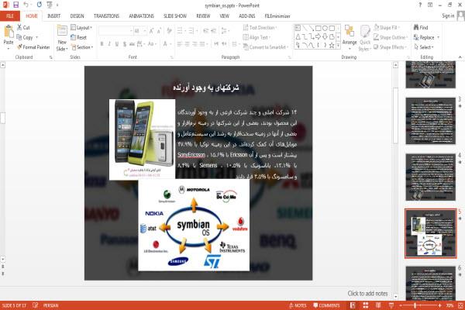Click Shape Effects button
This screenshot has height=310, width=465.
pos(390,46)
